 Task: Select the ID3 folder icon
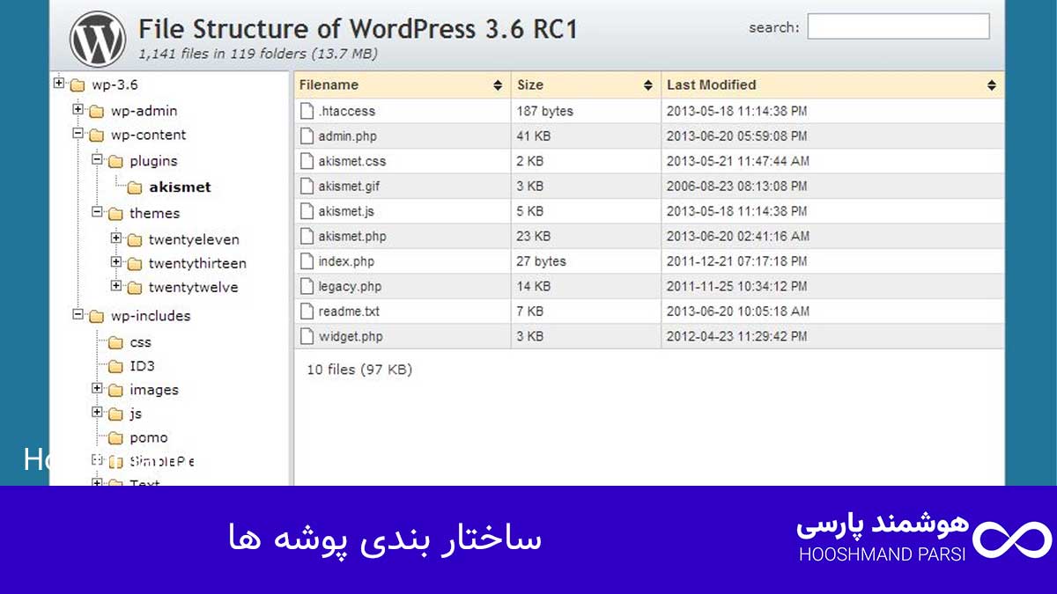click(x=115, y=366)
